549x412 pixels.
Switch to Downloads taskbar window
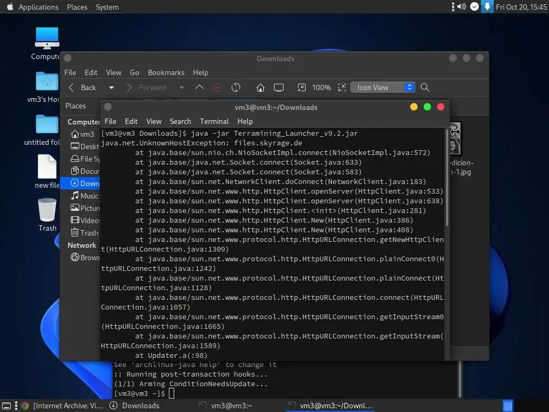(135, 406)
